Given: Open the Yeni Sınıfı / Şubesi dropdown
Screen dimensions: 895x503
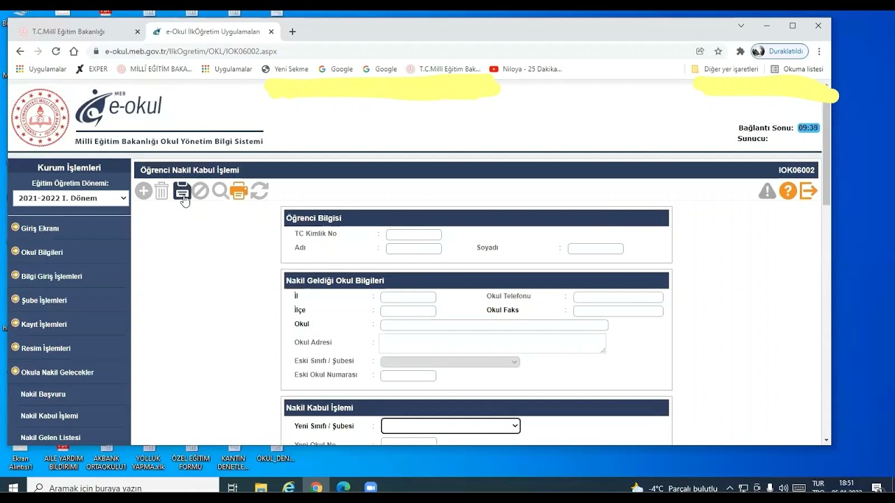Looking at the screenshot, I should (x=450, y=425).
